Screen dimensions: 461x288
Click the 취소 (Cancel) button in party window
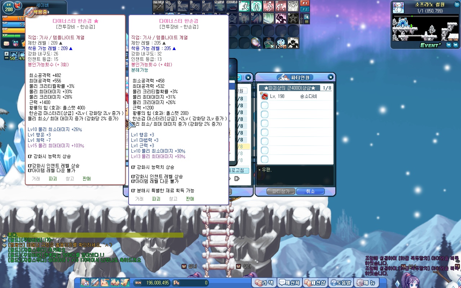pos(310,192)
